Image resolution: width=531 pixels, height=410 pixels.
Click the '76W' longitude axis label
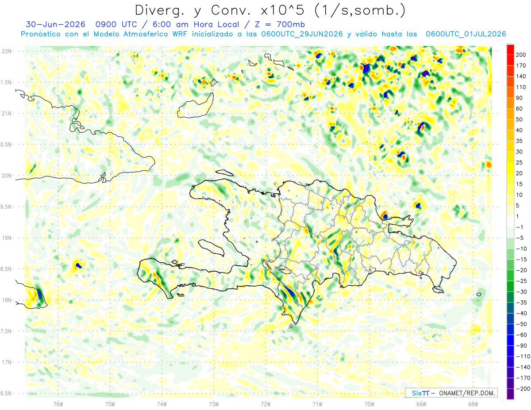(58, 404)
